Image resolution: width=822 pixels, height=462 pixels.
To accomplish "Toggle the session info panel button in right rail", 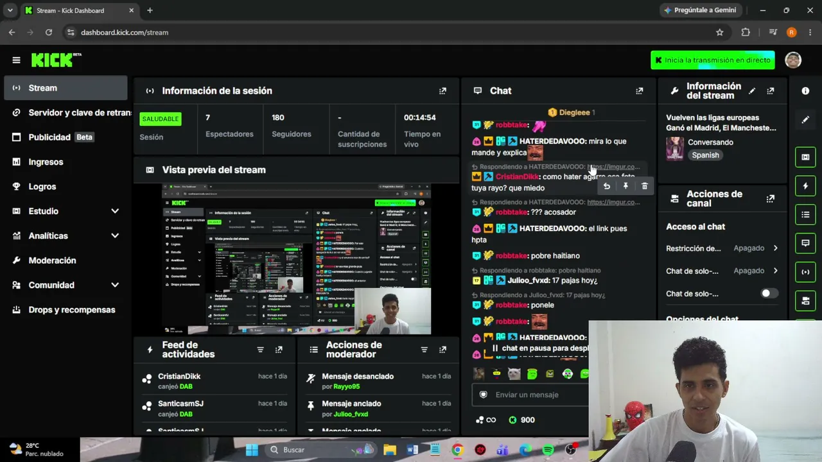I will click(805, 271).
